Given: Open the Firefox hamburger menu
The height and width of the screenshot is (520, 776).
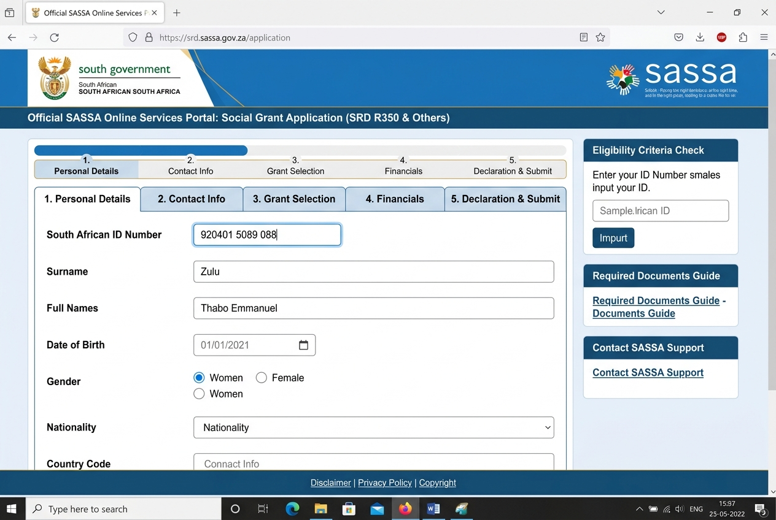Looking at the screenshot, I should pos(764,37).
